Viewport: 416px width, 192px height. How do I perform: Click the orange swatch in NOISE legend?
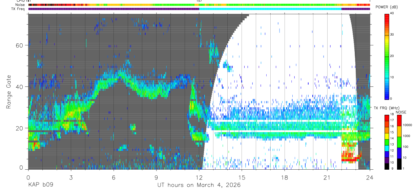pos(399,131)
